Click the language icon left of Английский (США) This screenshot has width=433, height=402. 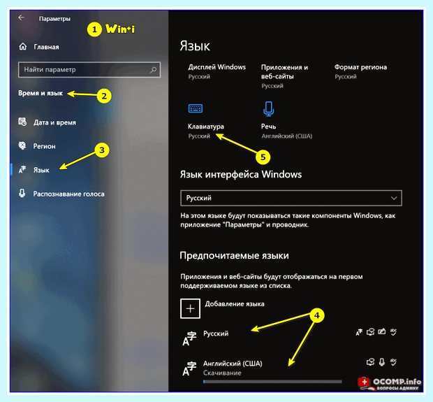coord(189,368)
